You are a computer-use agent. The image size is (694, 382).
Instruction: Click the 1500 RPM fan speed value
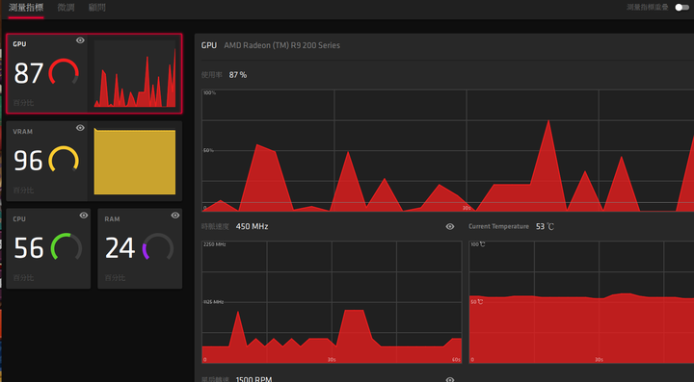254,379
